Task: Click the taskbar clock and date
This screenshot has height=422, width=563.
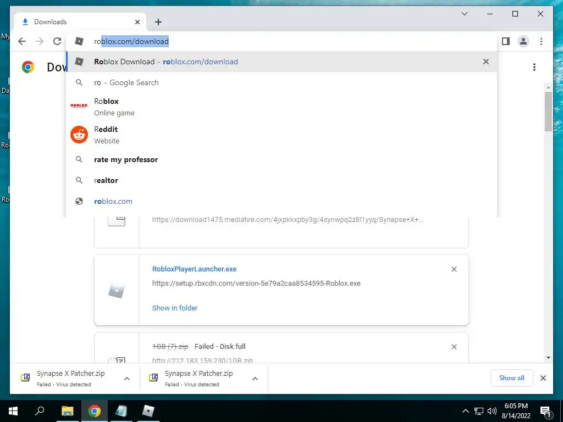Action: click(516, 411)
